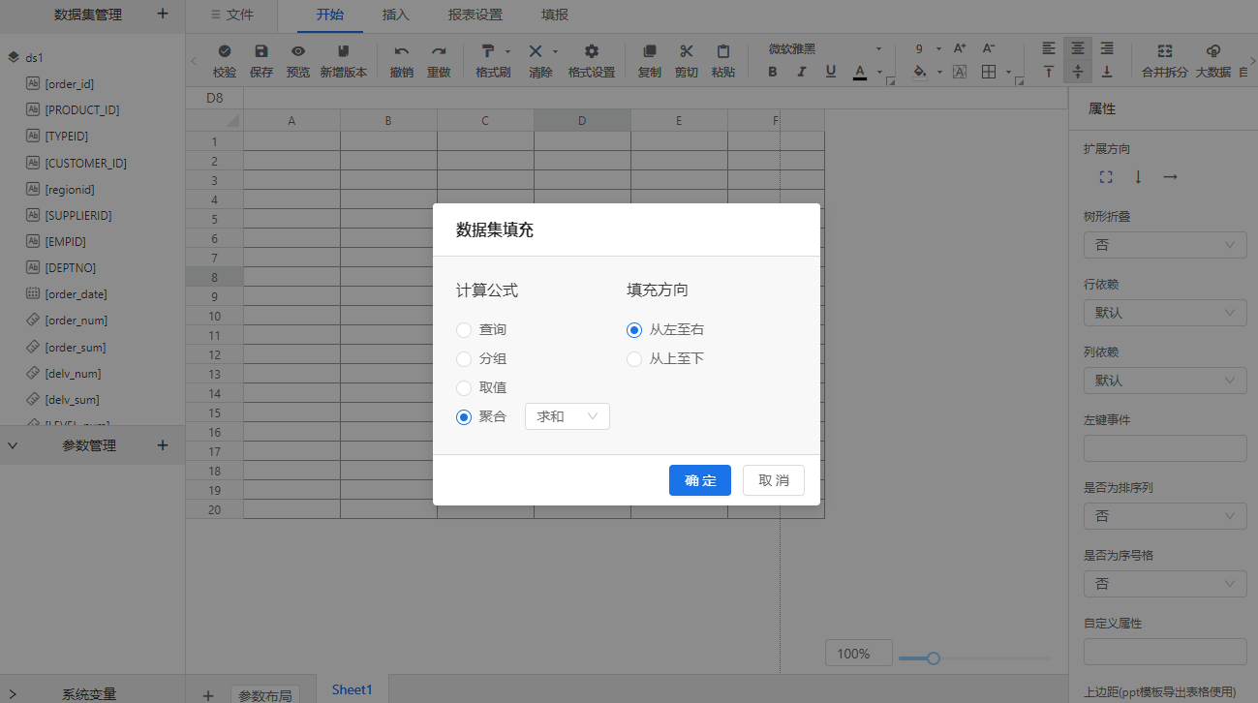1258x703 pixels.
Task: Open 格式设置 gear icon
Action: click(592, 51)
